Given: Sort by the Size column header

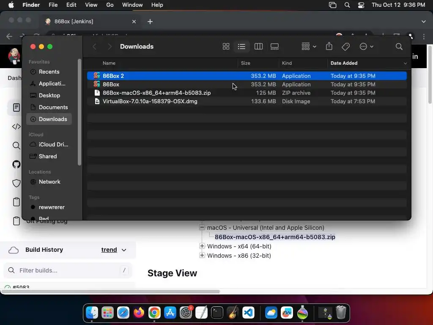Looking at the screenshot, I should click(246, 63).
